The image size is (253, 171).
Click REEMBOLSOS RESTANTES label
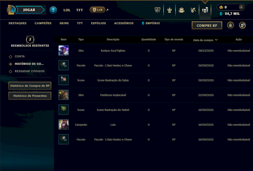point(30,46)
